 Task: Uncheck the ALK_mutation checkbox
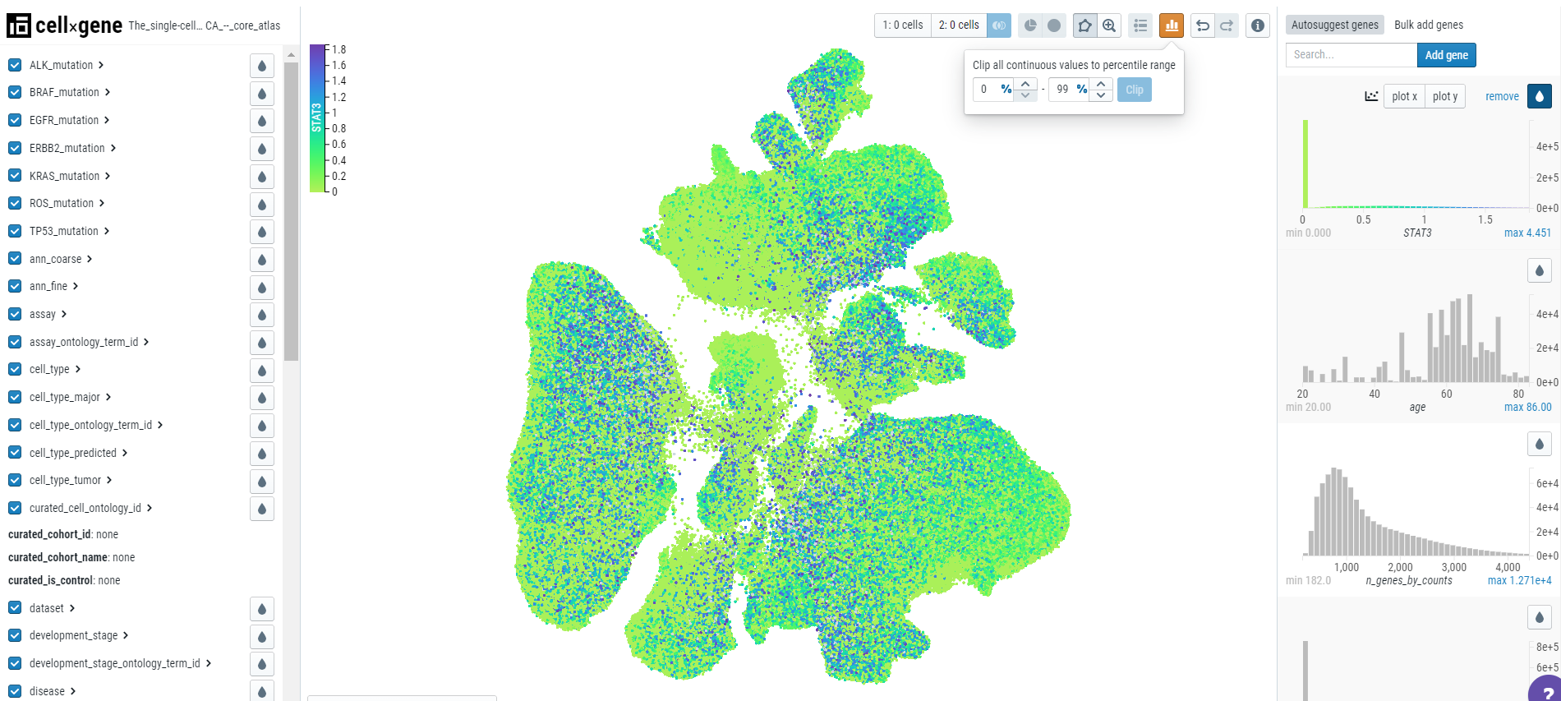[15, 65]
